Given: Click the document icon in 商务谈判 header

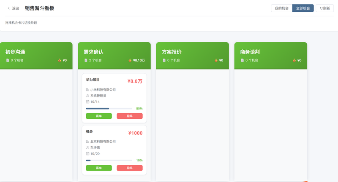Looking at the screenshot, I should [242, 60].
